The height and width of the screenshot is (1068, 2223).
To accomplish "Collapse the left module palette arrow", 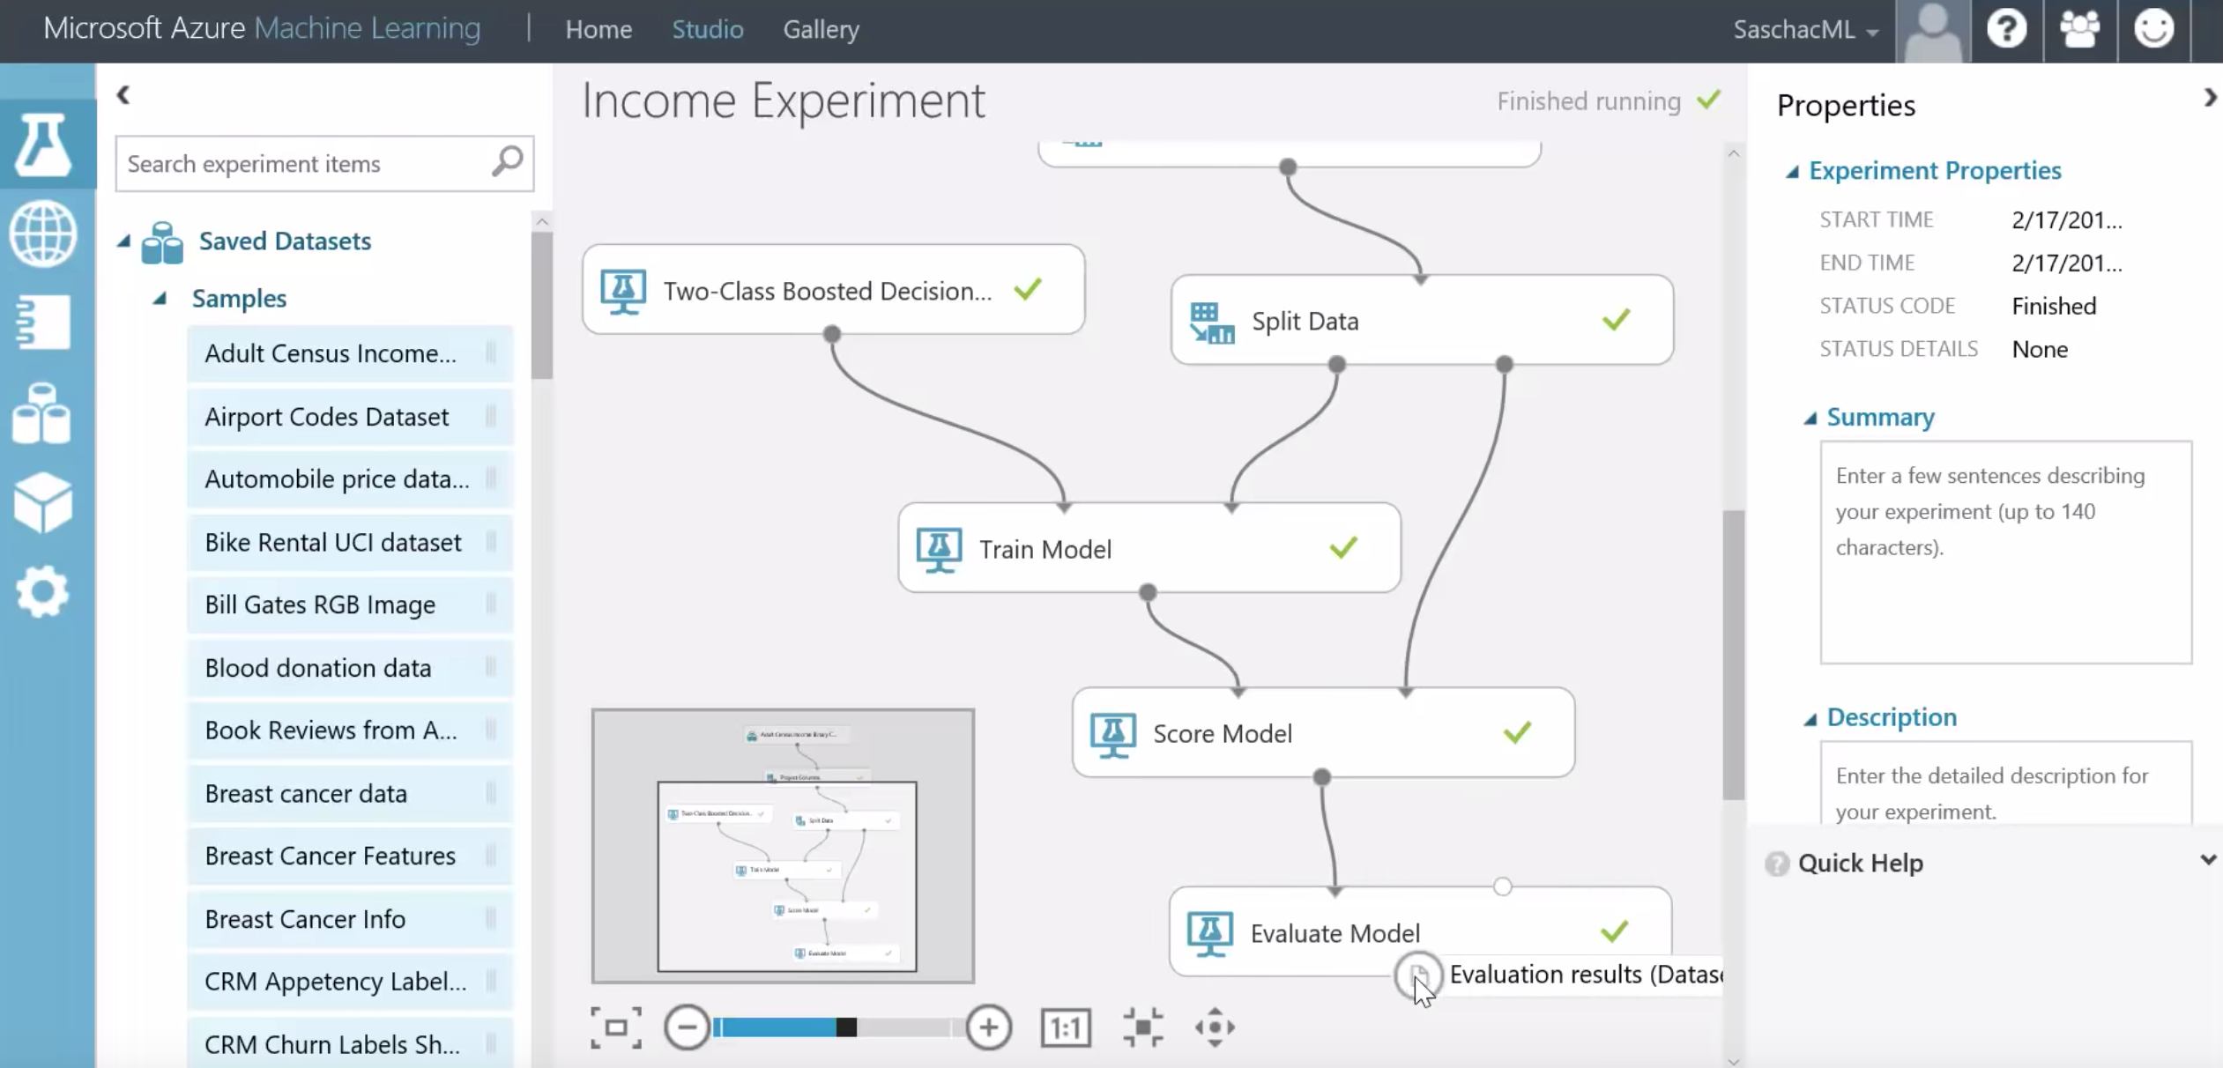I will [x=123, y=94].
